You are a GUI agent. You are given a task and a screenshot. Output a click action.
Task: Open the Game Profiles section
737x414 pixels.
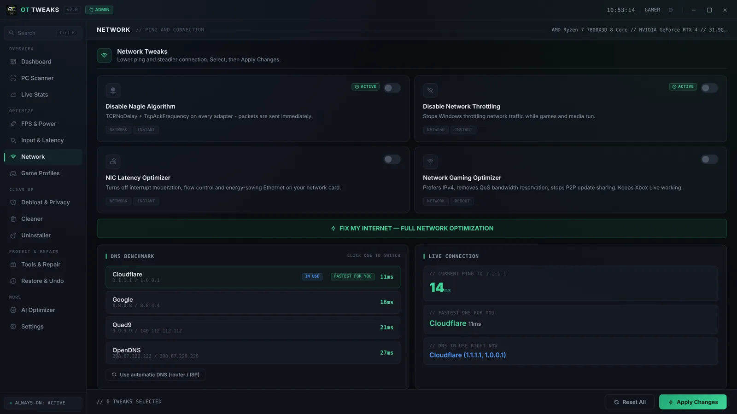click(x=43, y=173)
